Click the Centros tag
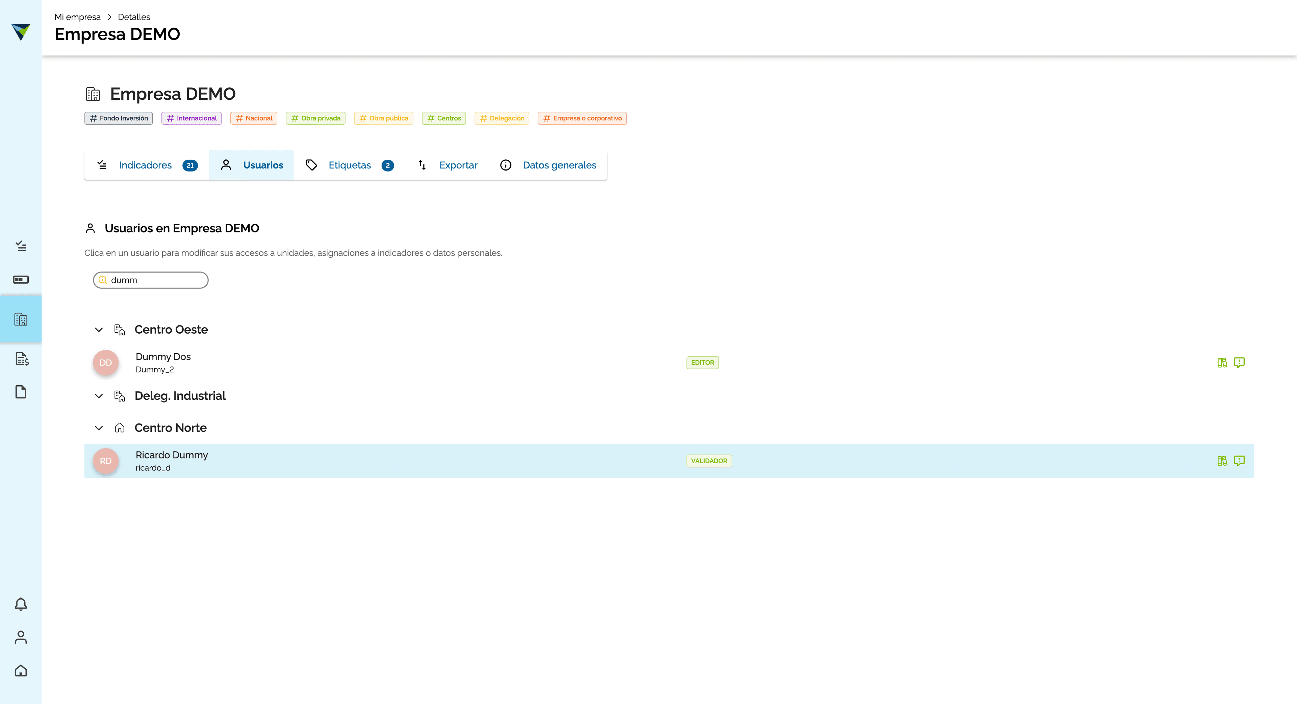The height and width of the screenshot is (704, 1297). click(x=444, y=118)
